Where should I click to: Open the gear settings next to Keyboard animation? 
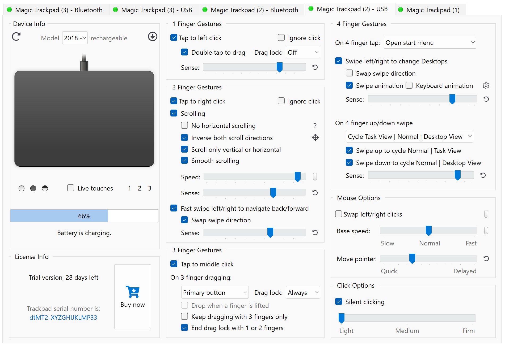[486, 85]
